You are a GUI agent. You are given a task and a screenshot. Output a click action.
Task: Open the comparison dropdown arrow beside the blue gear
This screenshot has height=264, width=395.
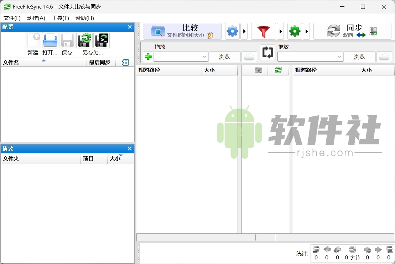coord(244,31)
